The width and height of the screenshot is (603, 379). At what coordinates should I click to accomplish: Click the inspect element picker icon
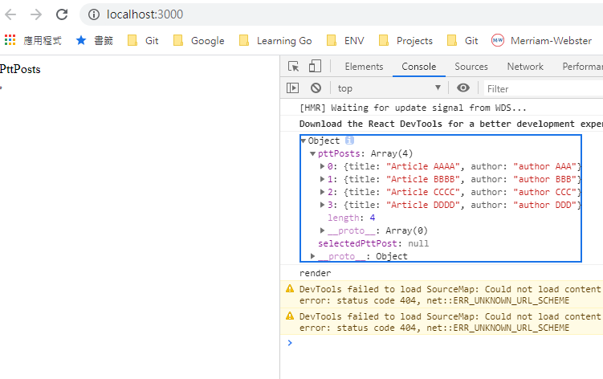[x=294, y=67]
